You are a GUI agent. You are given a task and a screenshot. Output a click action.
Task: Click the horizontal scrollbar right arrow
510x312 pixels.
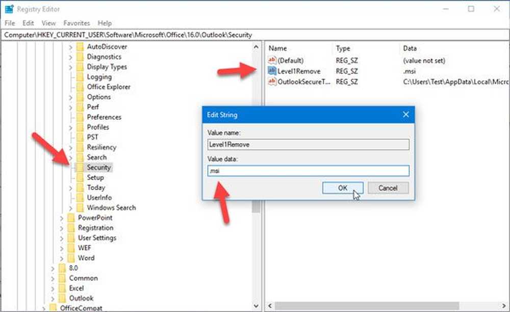(x=504, y=306)
